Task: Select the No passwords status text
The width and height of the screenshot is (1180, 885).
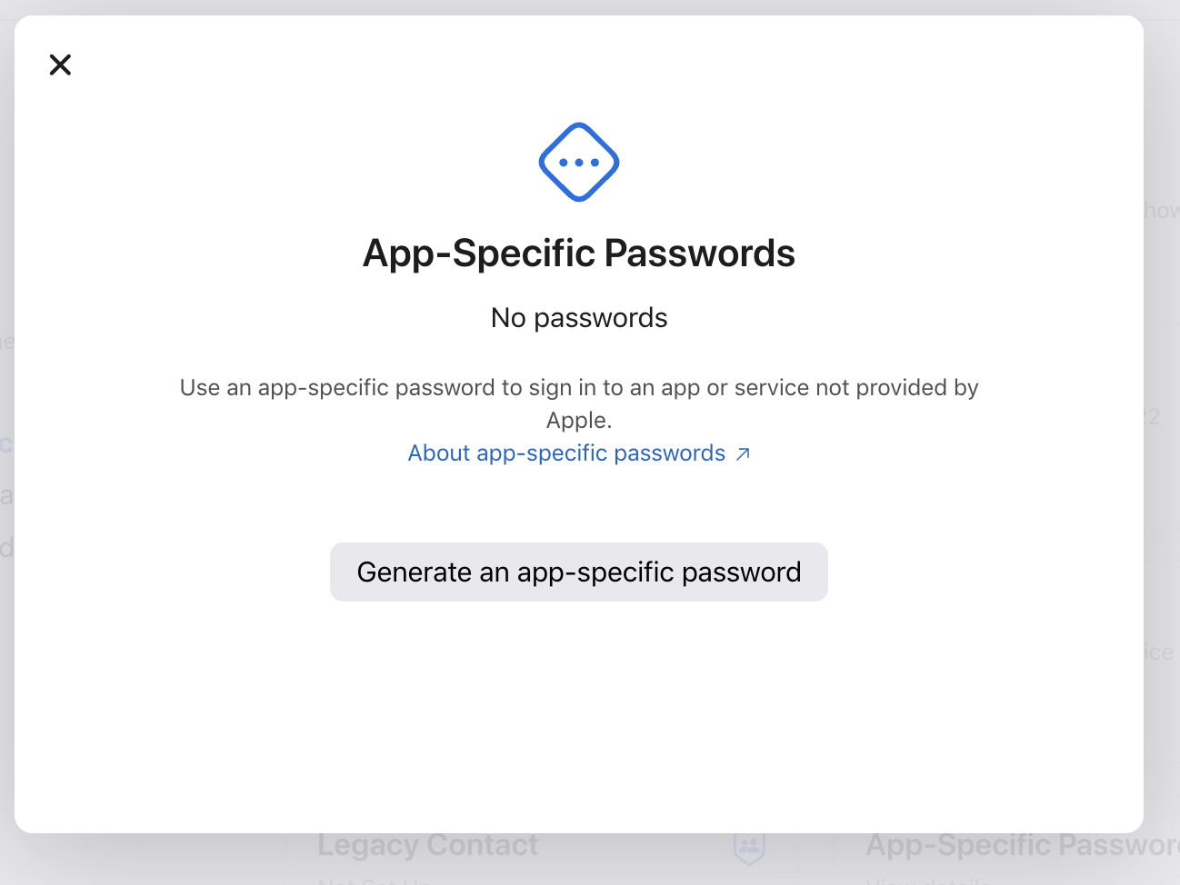Action: pos(579,317)
